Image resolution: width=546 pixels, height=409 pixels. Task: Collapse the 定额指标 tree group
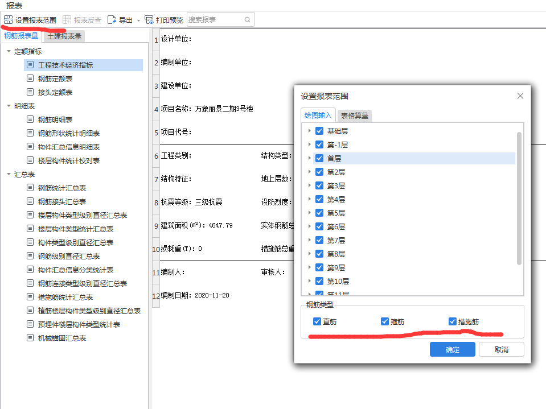tap(9, 51)
